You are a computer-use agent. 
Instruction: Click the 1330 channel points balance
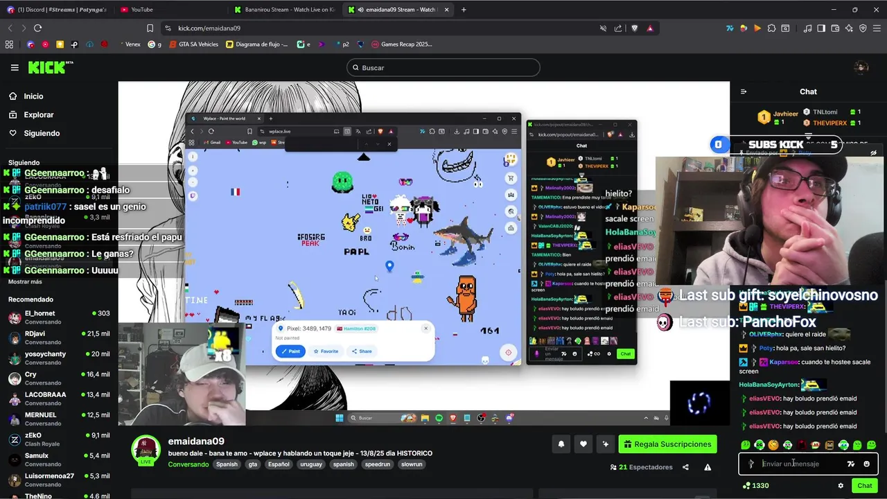pyautogui.click(x=755, y=486)
